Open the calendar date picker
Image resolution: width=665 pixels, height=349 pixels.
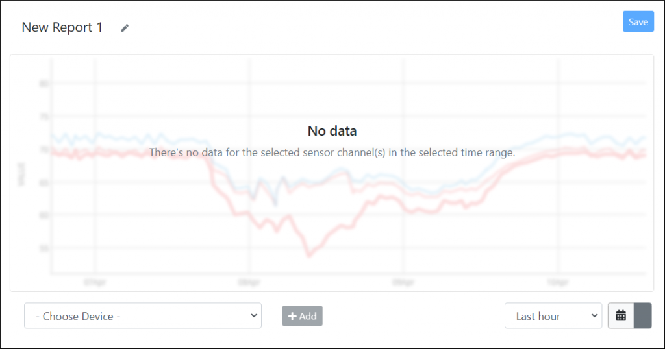tap(621, 316)
